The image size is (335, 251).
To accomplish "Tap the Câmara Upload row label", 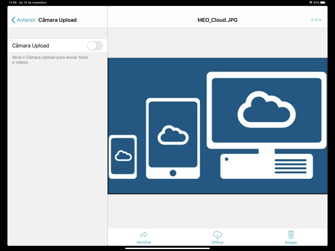I will tap(30, 46).
